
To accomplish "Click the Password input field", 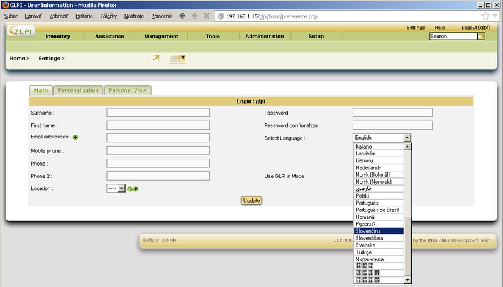I will click(x=392, y=113).
